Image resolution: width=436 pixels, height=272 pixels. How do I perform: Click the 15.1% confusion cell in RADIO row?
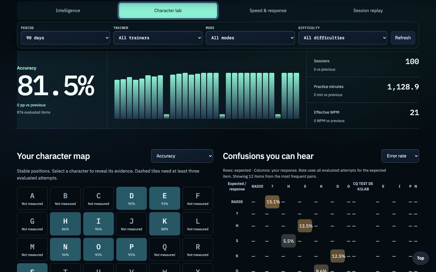pos(272,202)
